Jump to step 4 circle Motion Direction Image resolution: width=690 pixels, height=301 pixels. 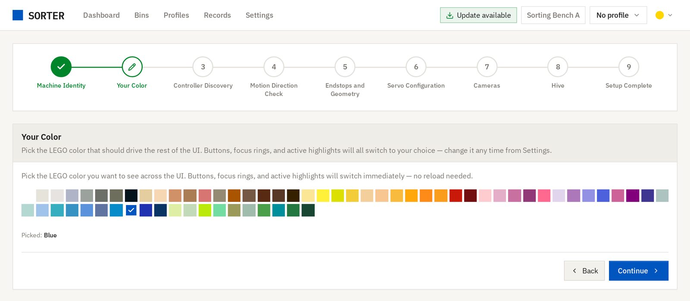(x=274, y=67)
